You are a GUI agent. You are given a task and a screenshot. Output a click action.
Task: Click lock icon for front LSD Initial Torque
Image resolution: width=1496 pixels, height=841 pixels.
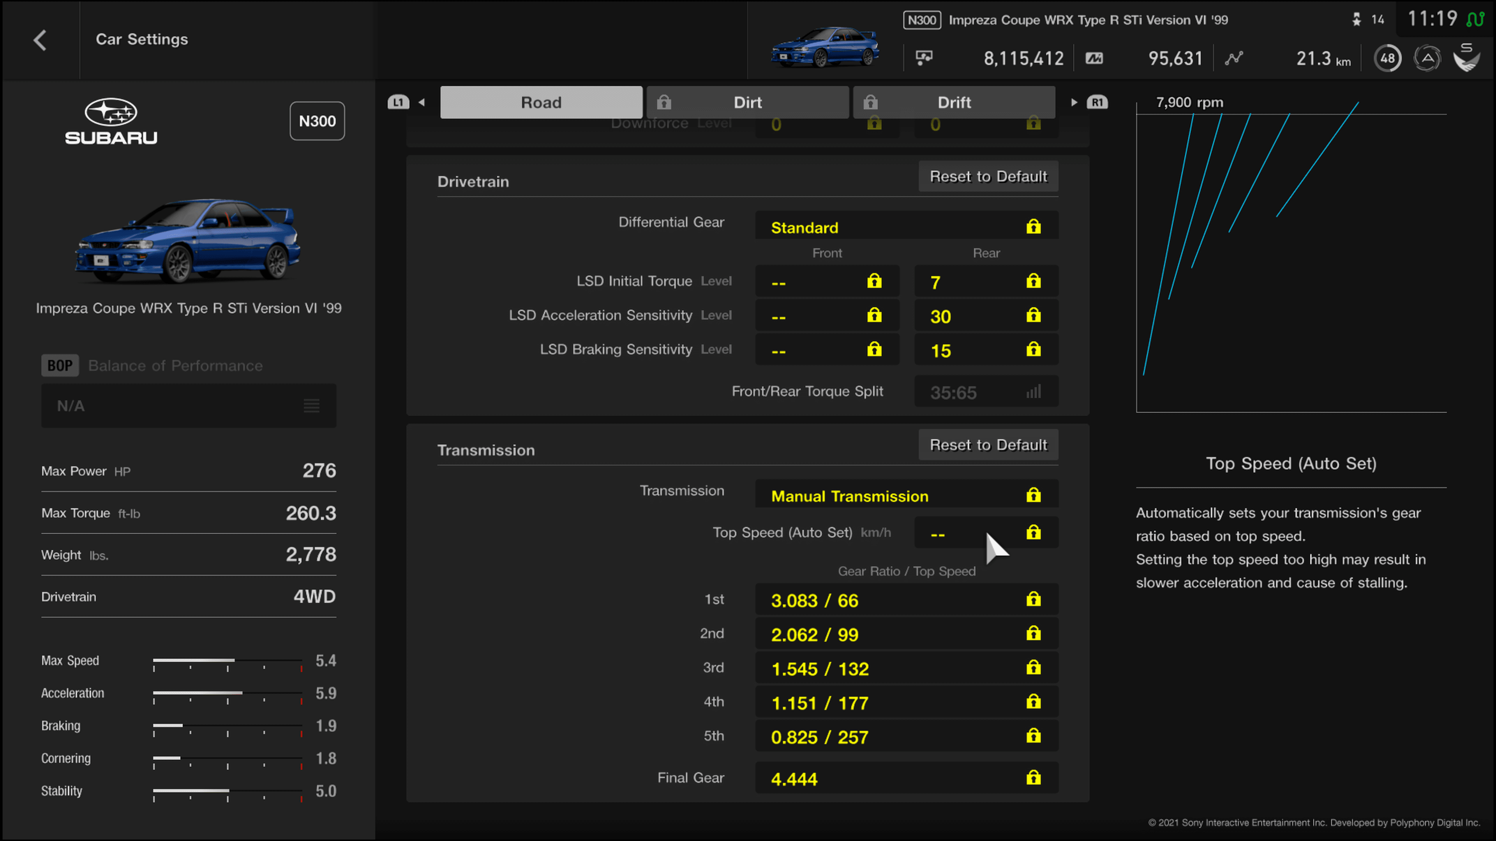[874, 281]
